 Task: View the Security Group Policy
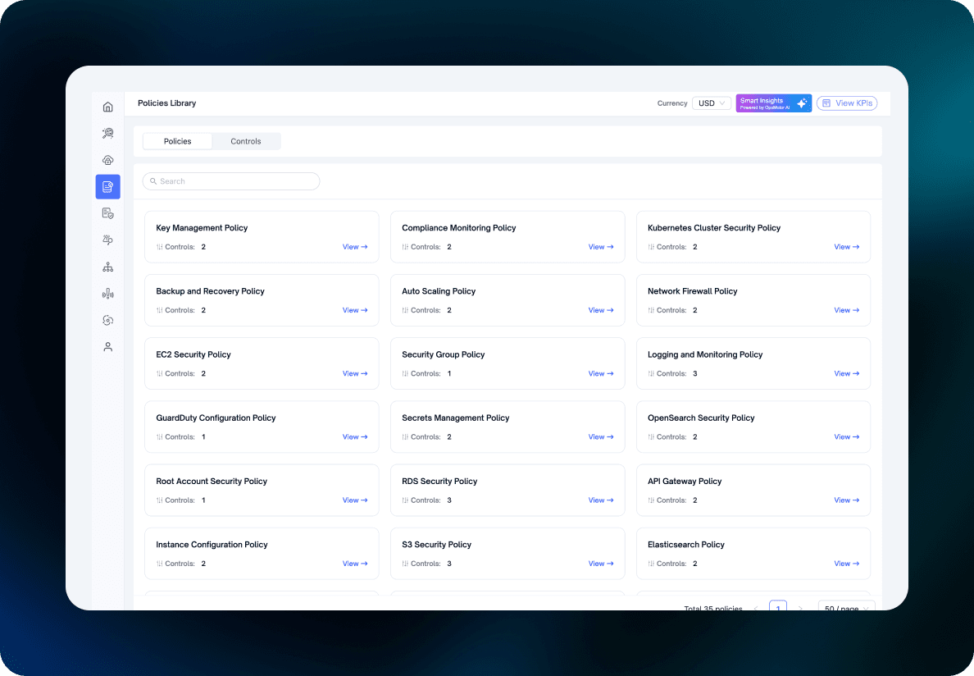pyautogui.click(x=601, y=374)
